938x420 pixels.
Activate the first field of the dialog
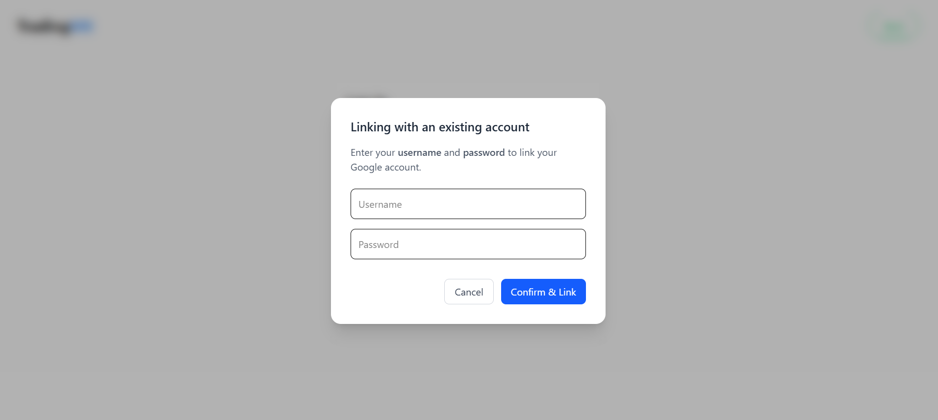468,204
